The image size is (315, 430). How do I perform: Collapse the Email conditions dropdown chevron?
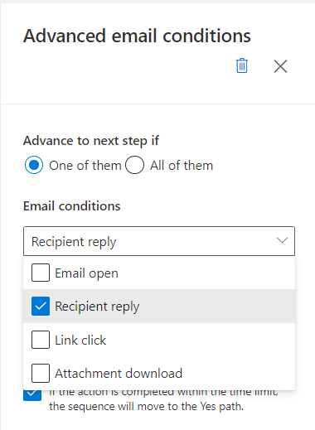[282, 240]
